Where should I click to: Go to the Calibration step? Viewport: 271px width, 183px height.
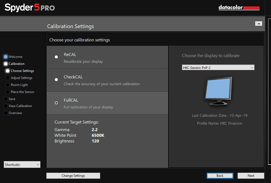(x=17, y=64)
